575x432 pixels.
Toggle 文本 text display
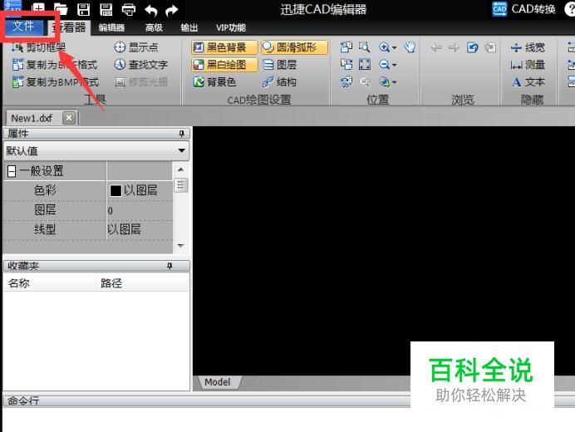528,81
